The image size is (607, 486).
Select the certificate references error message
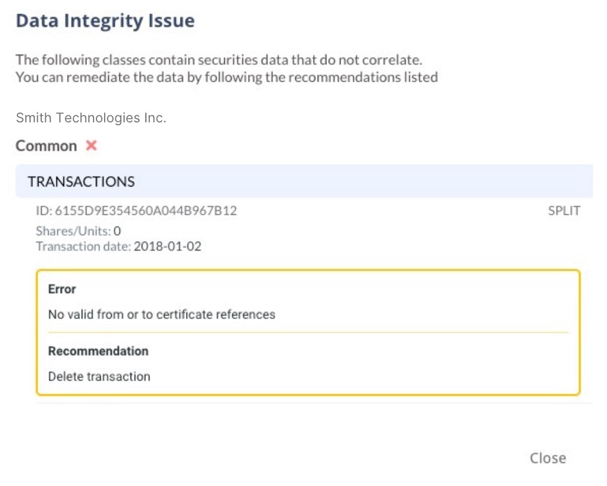[161, 314]
